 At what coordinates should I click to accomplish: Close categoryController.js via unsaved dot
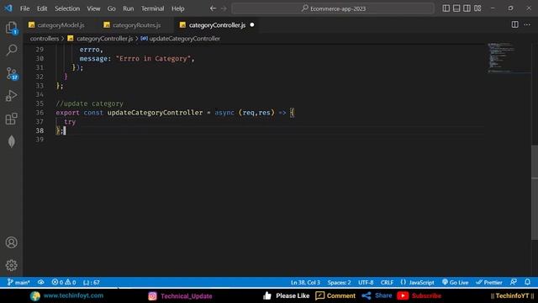[252, 24]
